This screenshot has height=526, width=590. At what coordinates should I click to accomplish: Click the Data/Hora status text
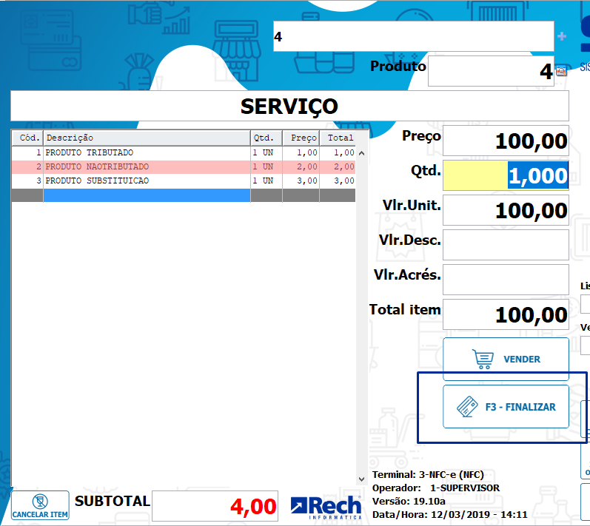point(449,514)
